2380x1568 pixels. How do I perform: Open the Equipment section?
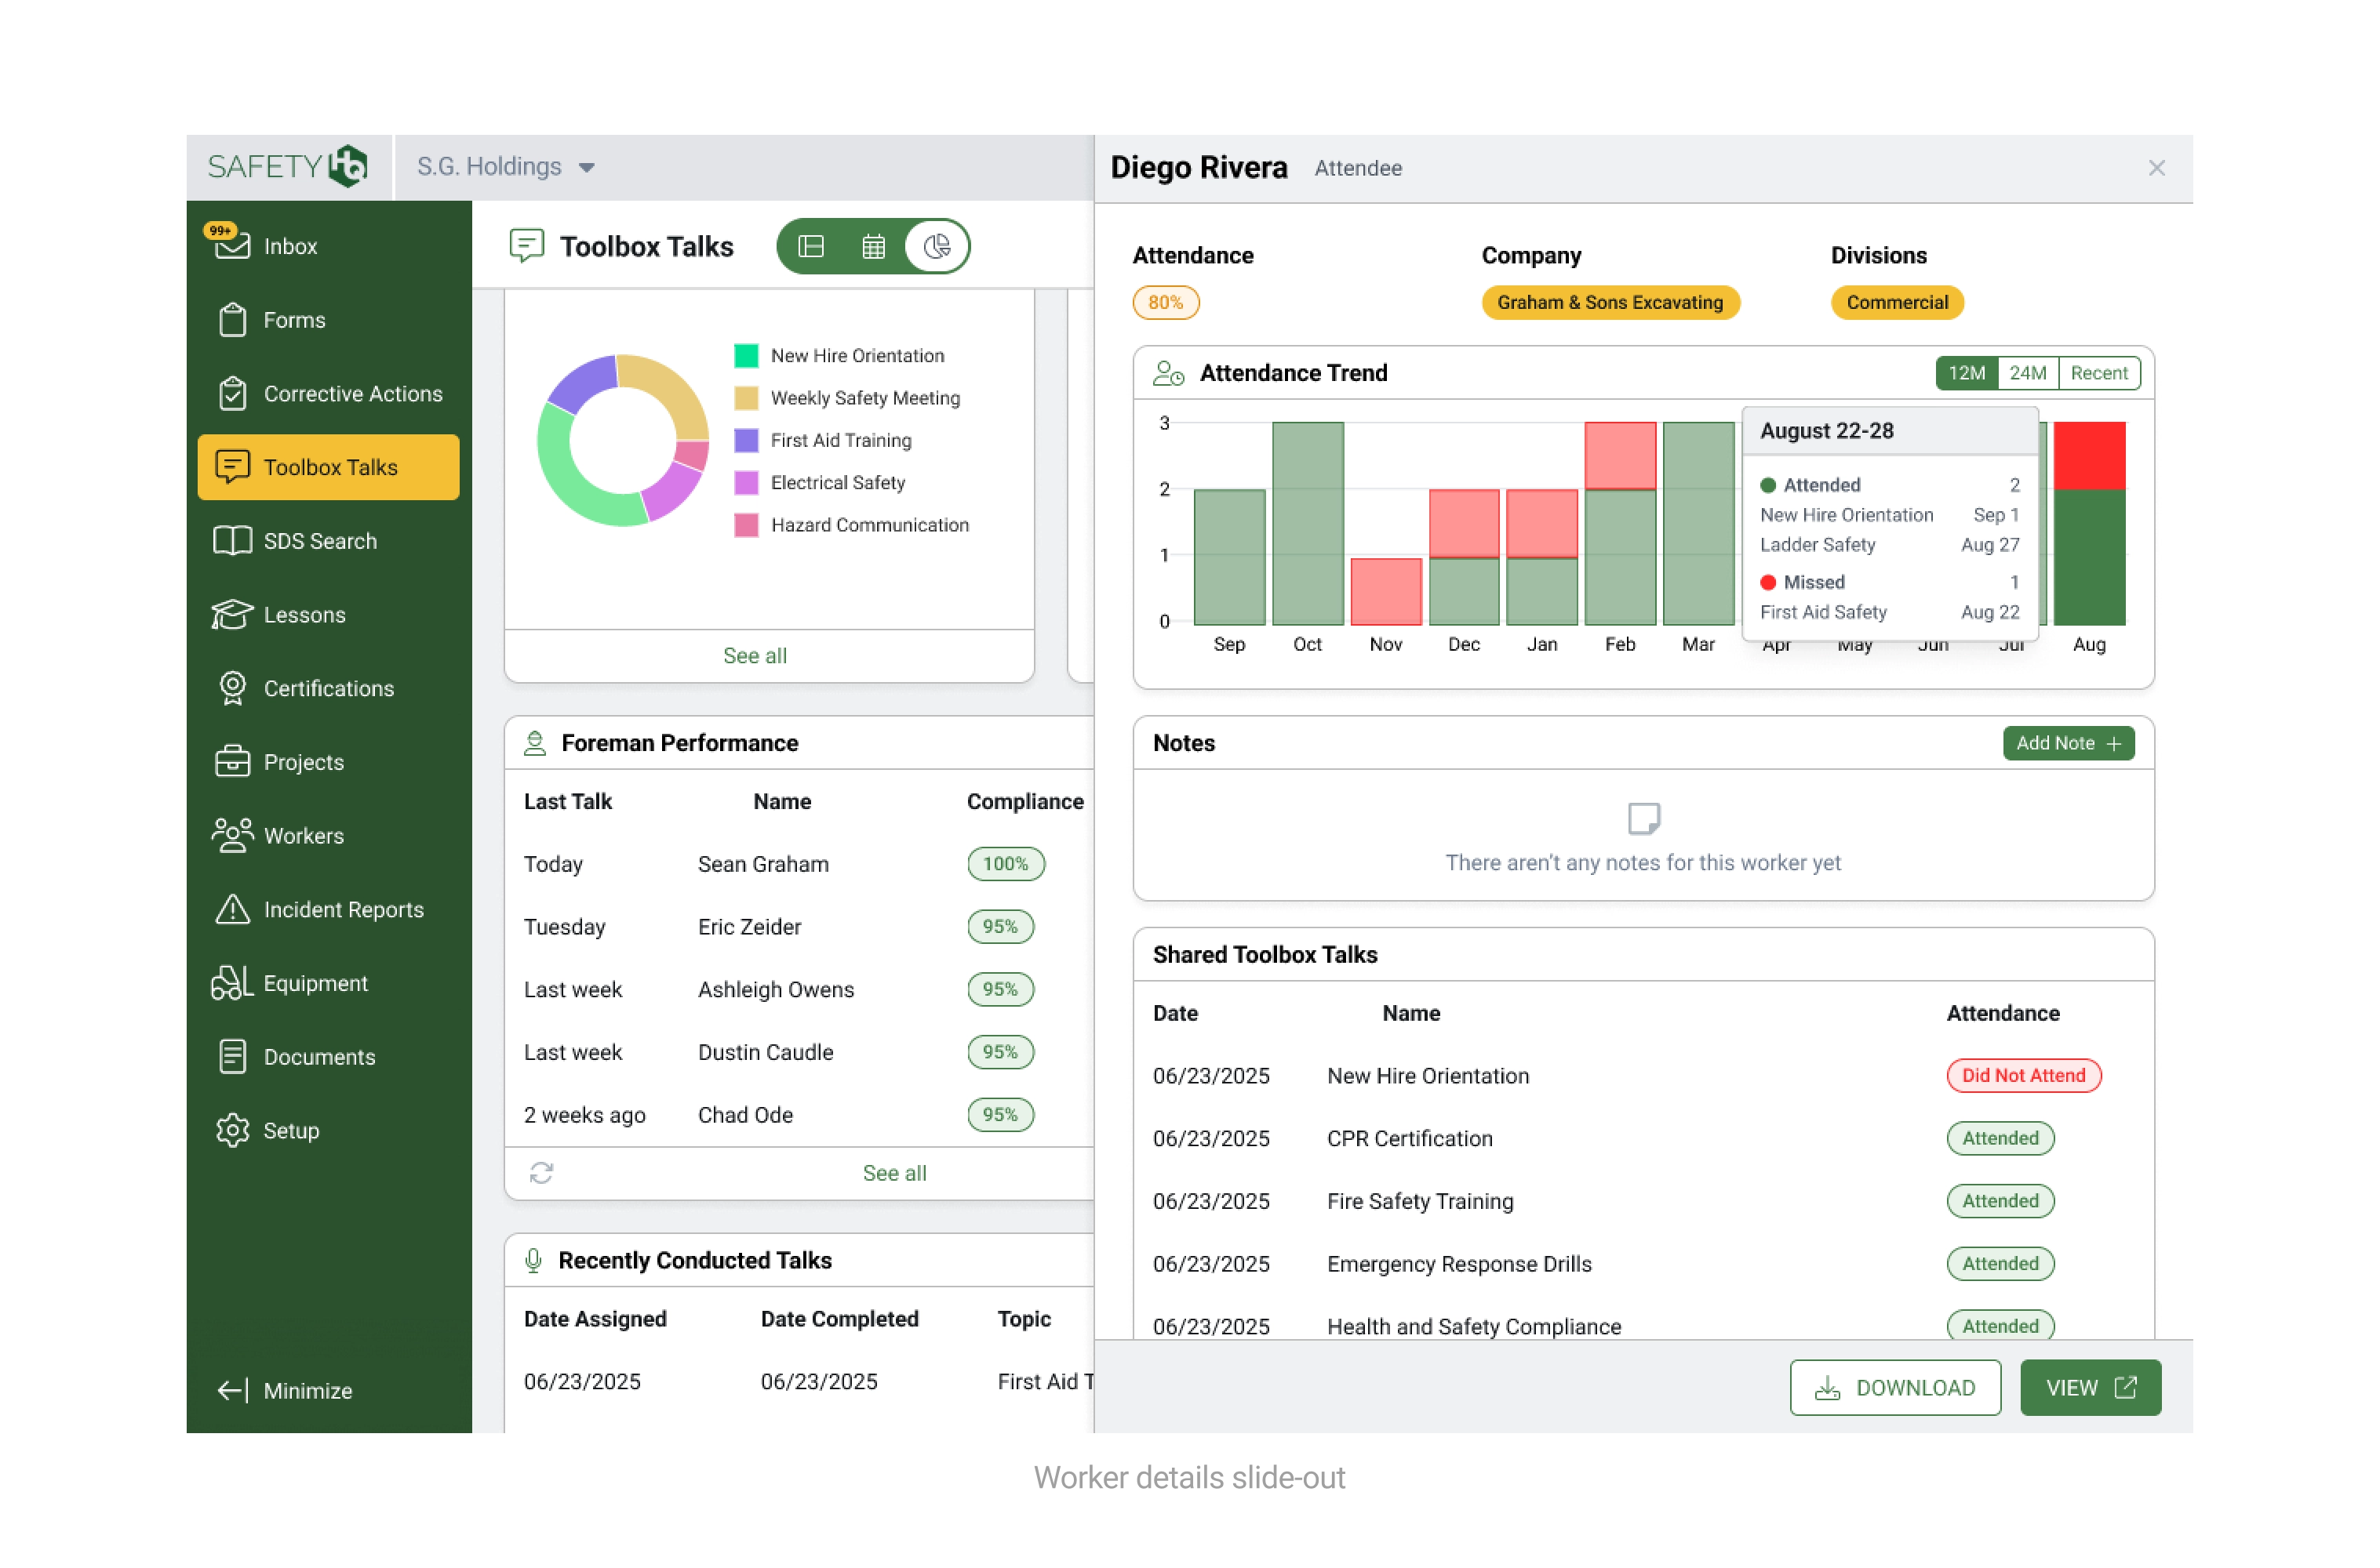point(315,983)
